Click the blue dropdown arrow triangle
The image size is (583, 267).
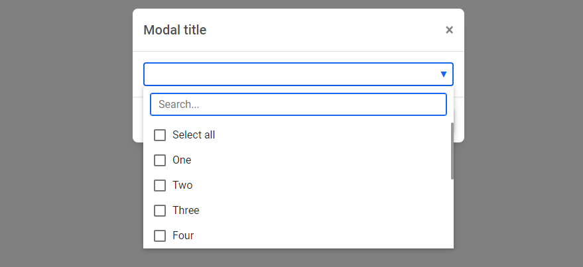[443, 74]
